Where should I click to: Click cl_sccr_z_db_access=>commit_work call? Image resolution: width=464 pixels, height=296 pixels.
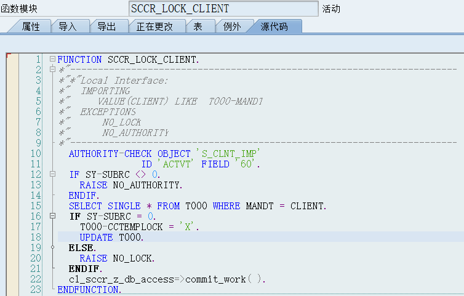pos(167,279)
